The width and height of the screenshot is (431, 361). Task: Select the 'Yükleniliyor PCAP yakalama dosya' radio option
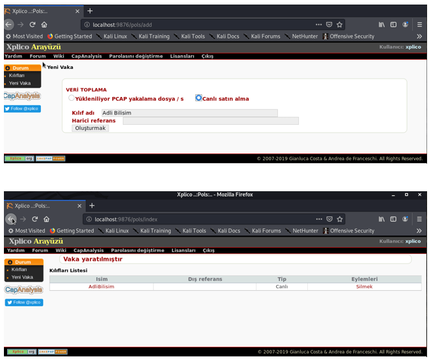point(72,98)
